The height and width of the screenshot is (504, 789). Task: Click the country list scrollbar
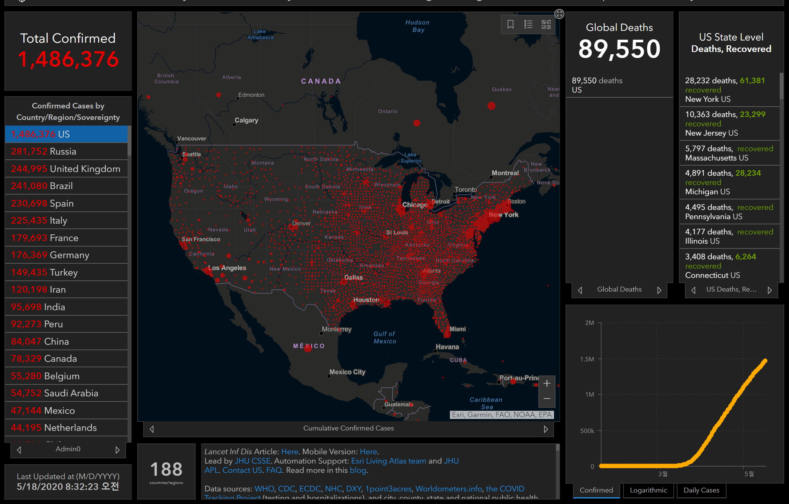tap(129, 141)
